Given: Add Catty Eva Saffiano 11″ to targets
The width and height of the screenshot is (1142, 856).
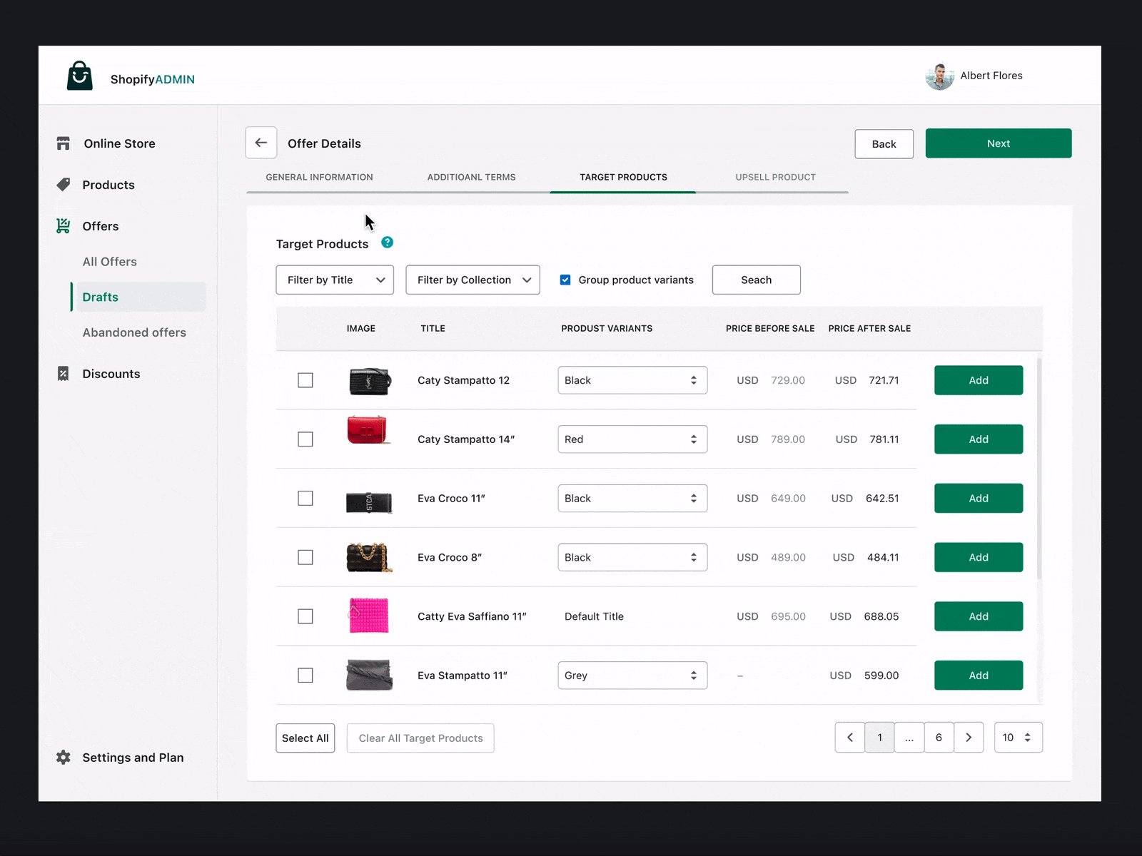Looking at the screenshot, I should 979,616.
